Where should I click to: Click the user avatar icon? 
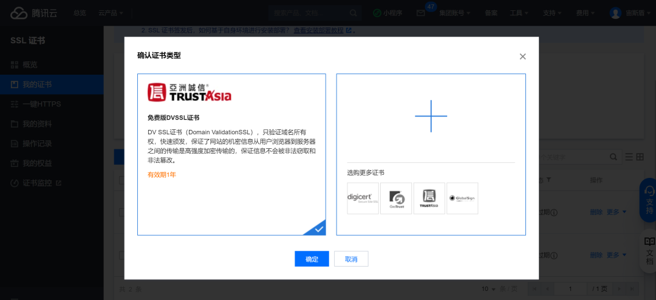point(615,13)
